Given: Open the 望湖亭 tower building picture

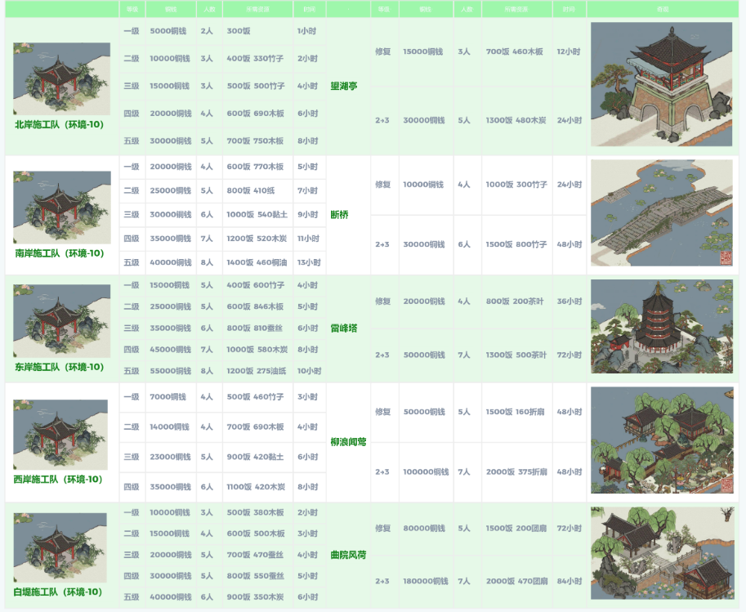Looking at the screenshot, I should coord(662,84).
